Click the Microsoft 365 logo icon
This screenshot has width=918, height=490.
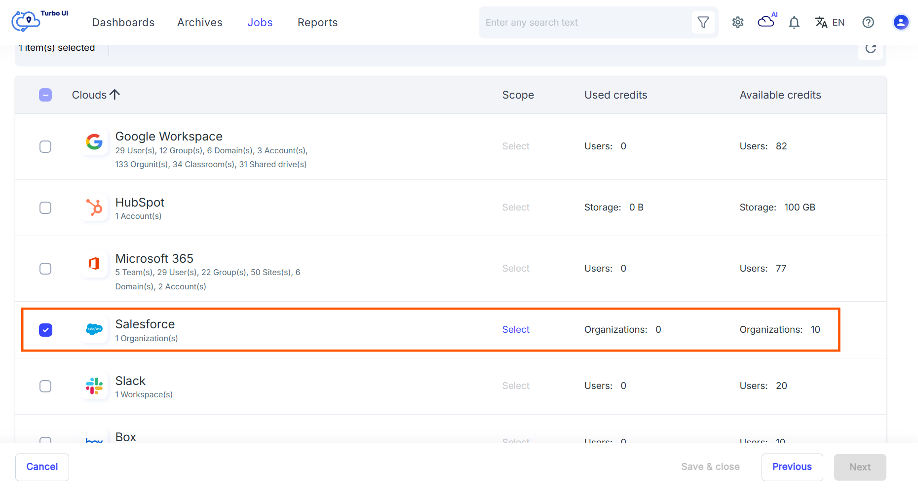click(x=94, y=264)
